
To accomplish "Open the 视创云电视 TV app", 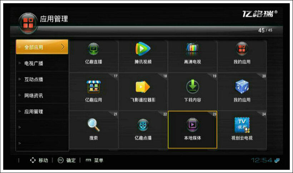I will click(x=242, y=125).
